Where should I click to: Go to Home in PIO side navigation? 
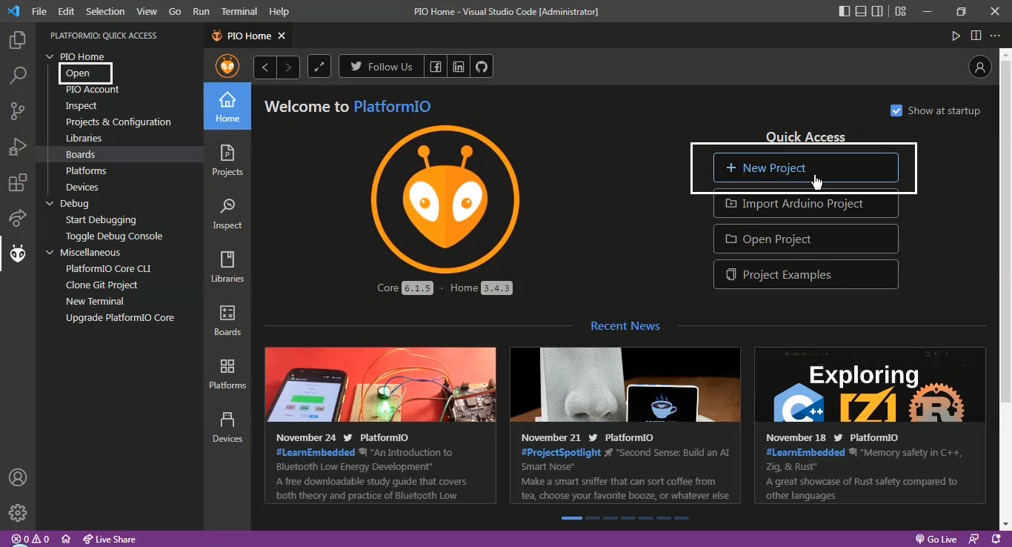227,107
